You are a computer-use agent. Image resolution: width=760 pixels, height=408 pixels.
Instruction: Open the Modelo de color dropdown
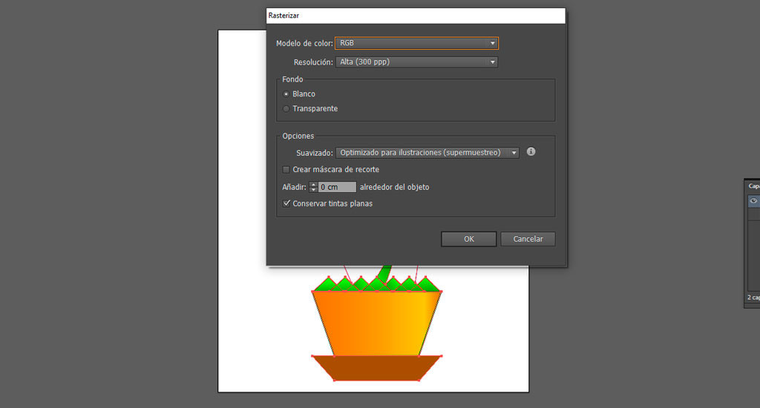point(416,44)
